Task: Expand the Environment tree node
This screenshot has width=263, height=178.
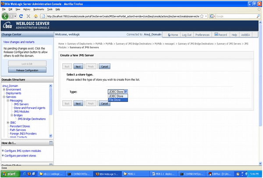Action: click(4, 90)
